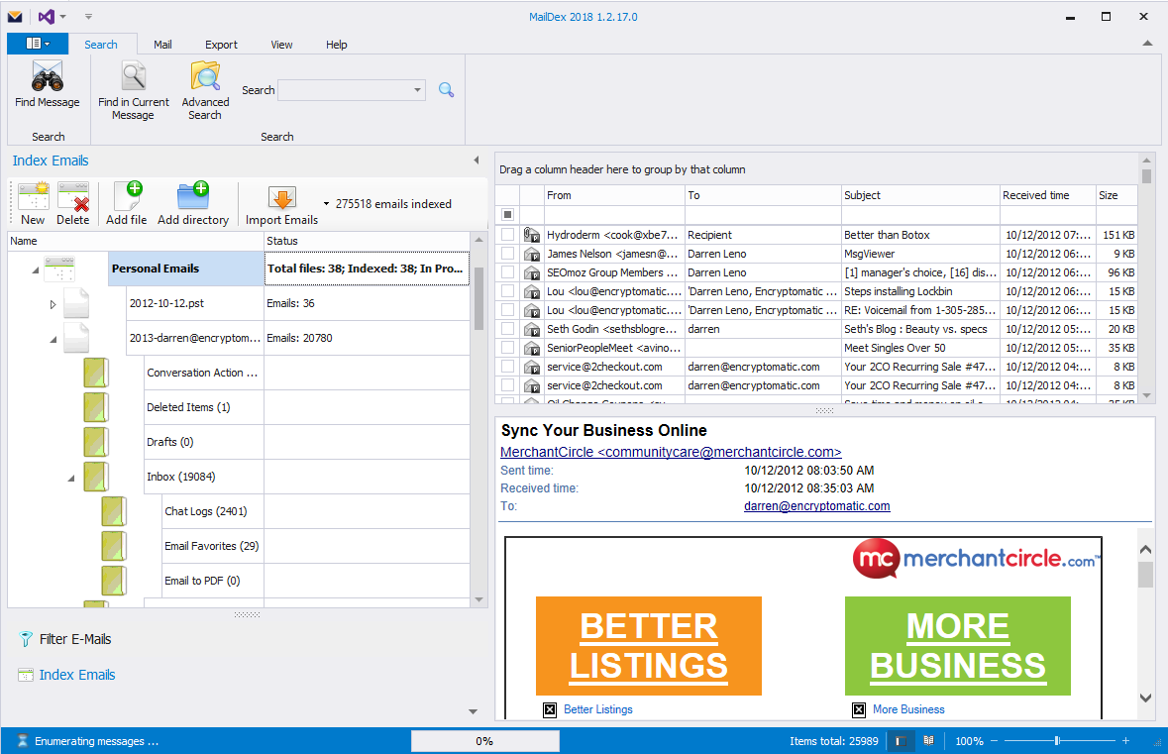The height and width of the screenshot is (754, 1168).
Task: Click the 2012-10-12.pst file icon
Action: coord(76,303)
